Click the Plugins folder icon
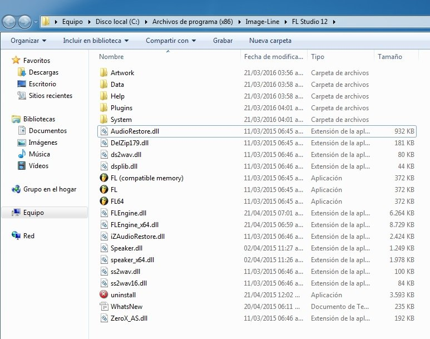 tap(103, 108)
